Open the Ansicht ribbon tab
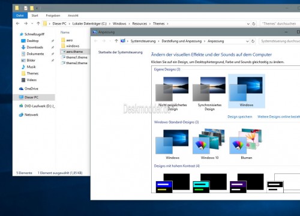The image size is (300, 216). click(x=73, y=16)
